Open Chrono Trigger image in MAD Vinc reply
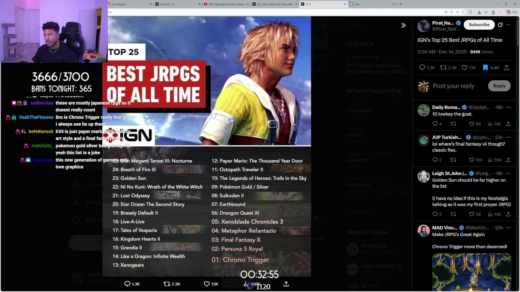Screen dimensions: 520x292 click(471, 272)
